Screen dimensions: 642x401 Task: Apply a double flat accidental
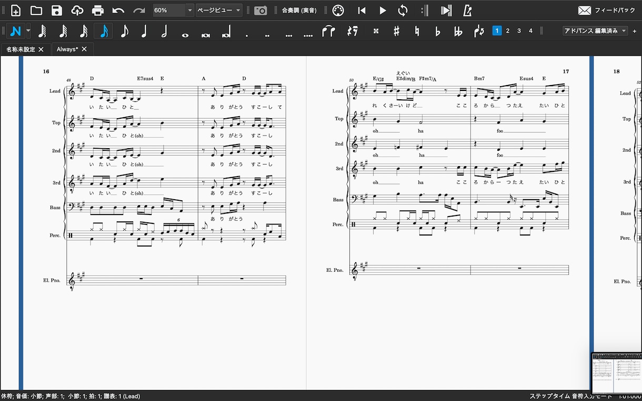click(x=458, y=31)
